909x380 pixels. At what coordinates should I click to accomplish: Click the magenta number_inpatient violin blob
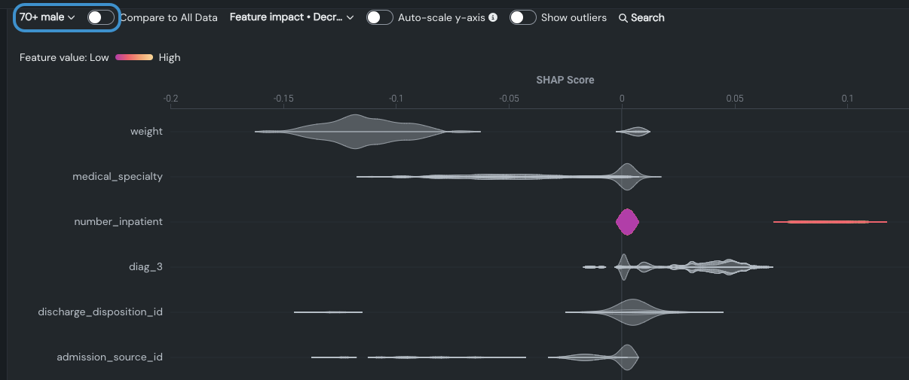[x=627, y=222]
